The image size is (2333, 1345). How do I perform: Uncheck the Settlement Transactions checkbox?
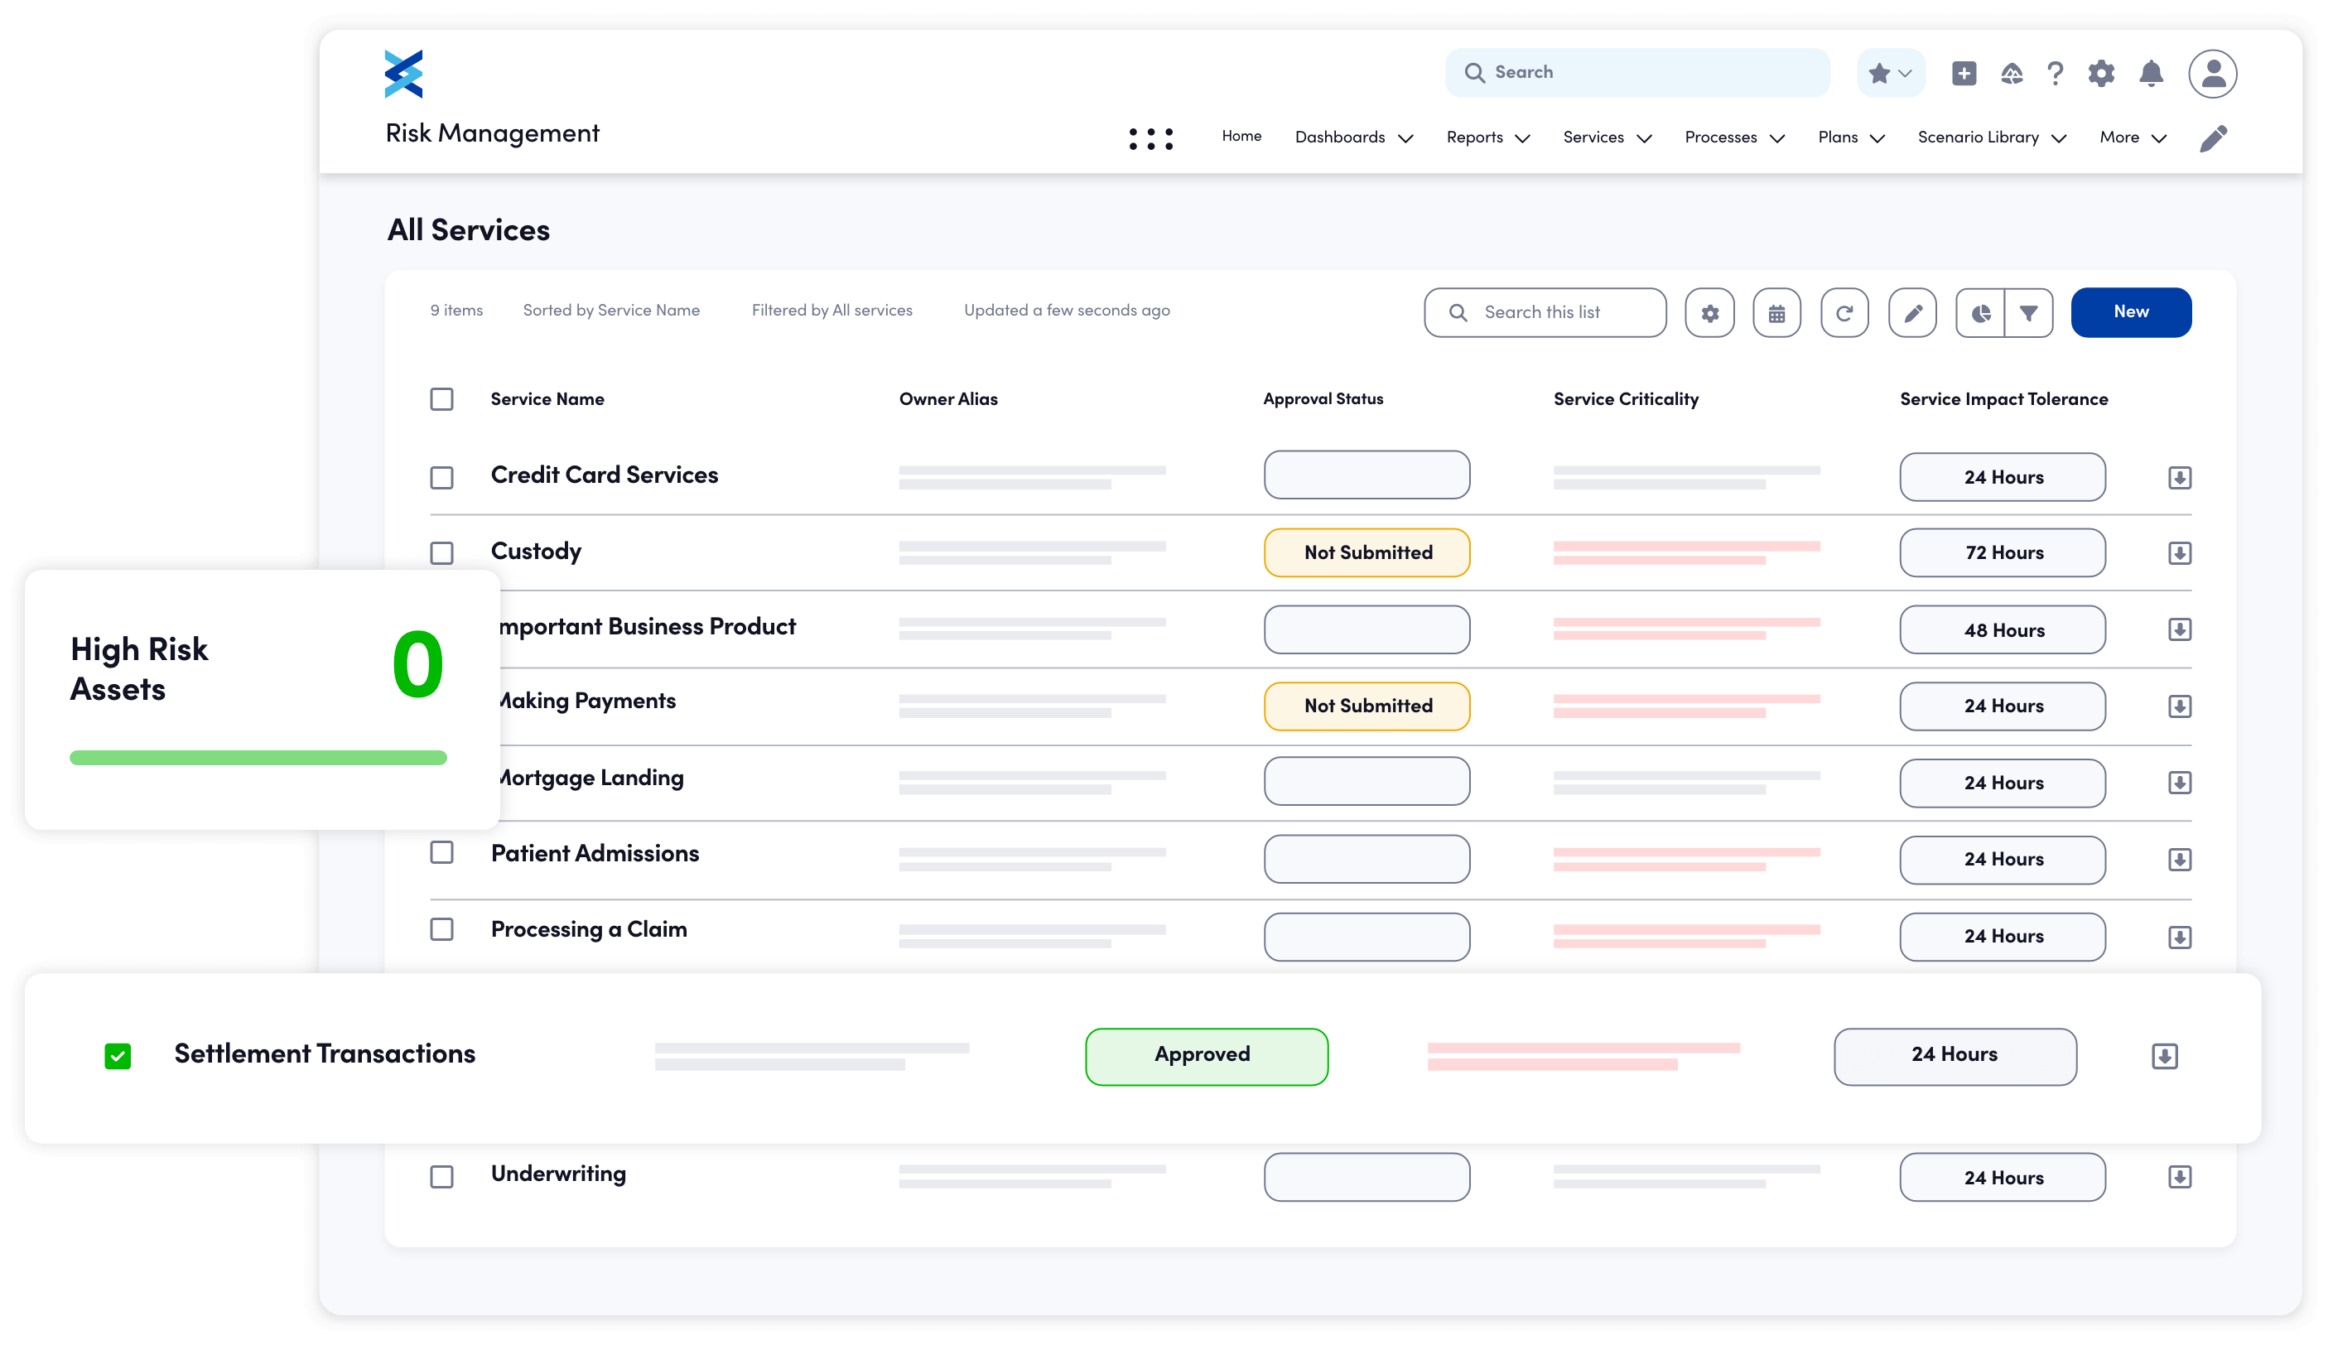point(118,1055)
